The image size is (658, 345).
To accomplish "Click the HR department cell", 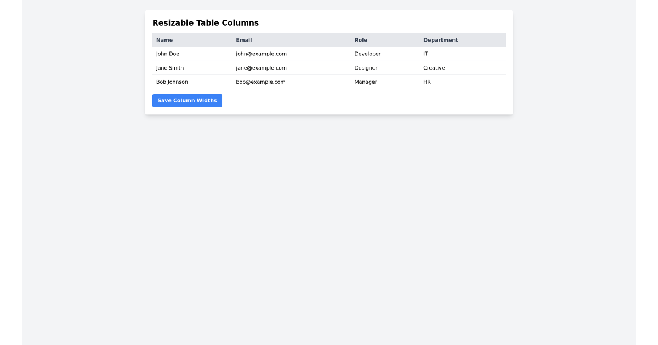I will click(427, 82).
